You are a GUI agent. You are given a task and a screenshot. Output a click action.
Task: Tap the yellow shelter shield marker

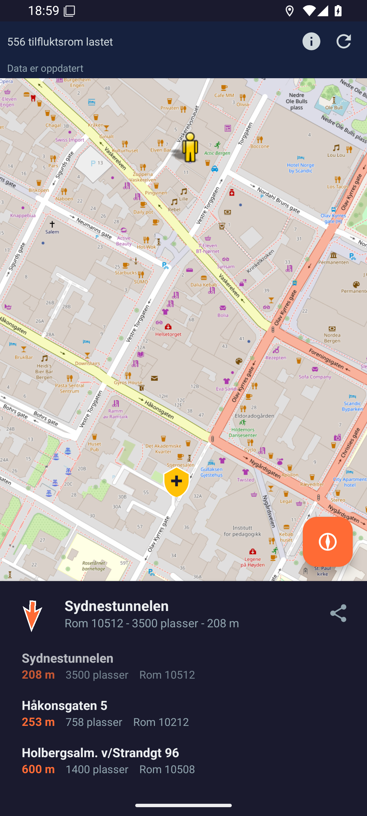[x=176, y=481]
